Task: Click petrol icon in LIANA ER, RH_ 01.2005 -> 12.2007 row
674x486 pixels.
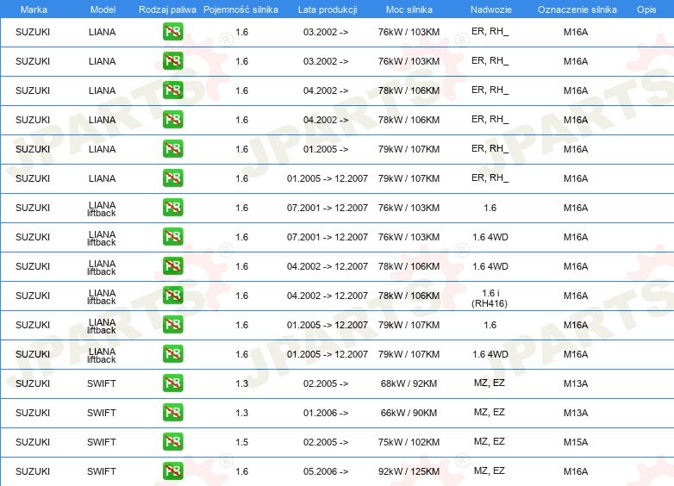Action: (x=172, y=178)
